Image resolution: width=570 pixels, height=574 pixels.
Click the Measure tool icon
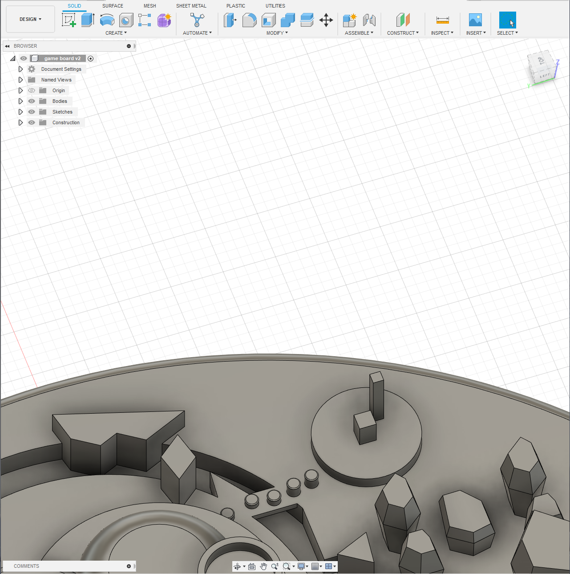[442, 20]
